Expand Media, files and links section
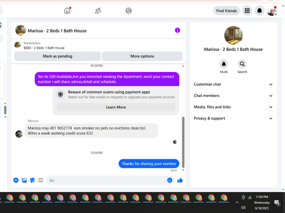Viewport: 285px width, 213px height. point(233,107)
